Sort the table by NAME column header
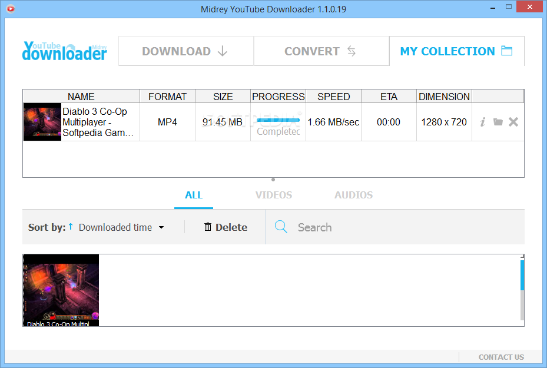This screenshot has height=368, width=547. coord(81,97)
